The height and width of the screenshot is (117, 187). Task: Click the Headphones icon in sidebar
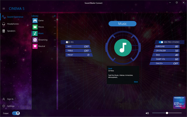(x=4, y=24)
